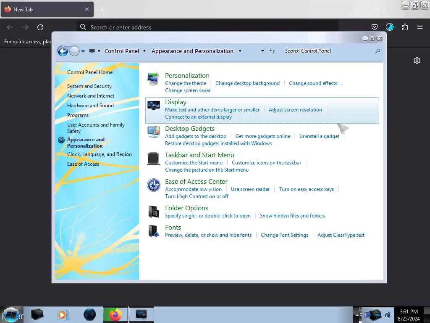The width and height of the screenshot is (430, 323).
Task: Open the recent pages dropdown arrow
Action: 83,51
